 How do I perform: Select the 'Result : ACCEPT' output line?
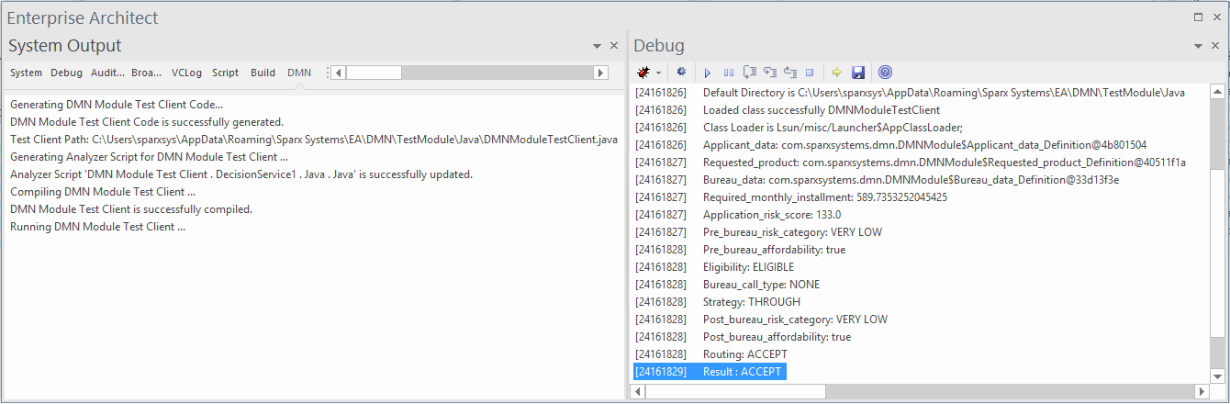(x=742, y=372)
